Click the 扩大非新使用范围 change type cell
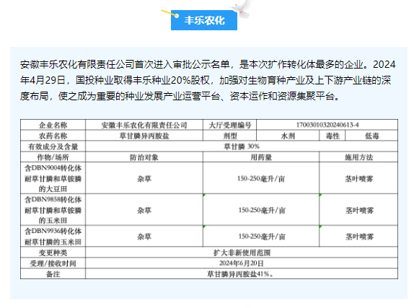The height and width of the screenshot is (308, 414). pyautogui.click(x=242, y=252)
